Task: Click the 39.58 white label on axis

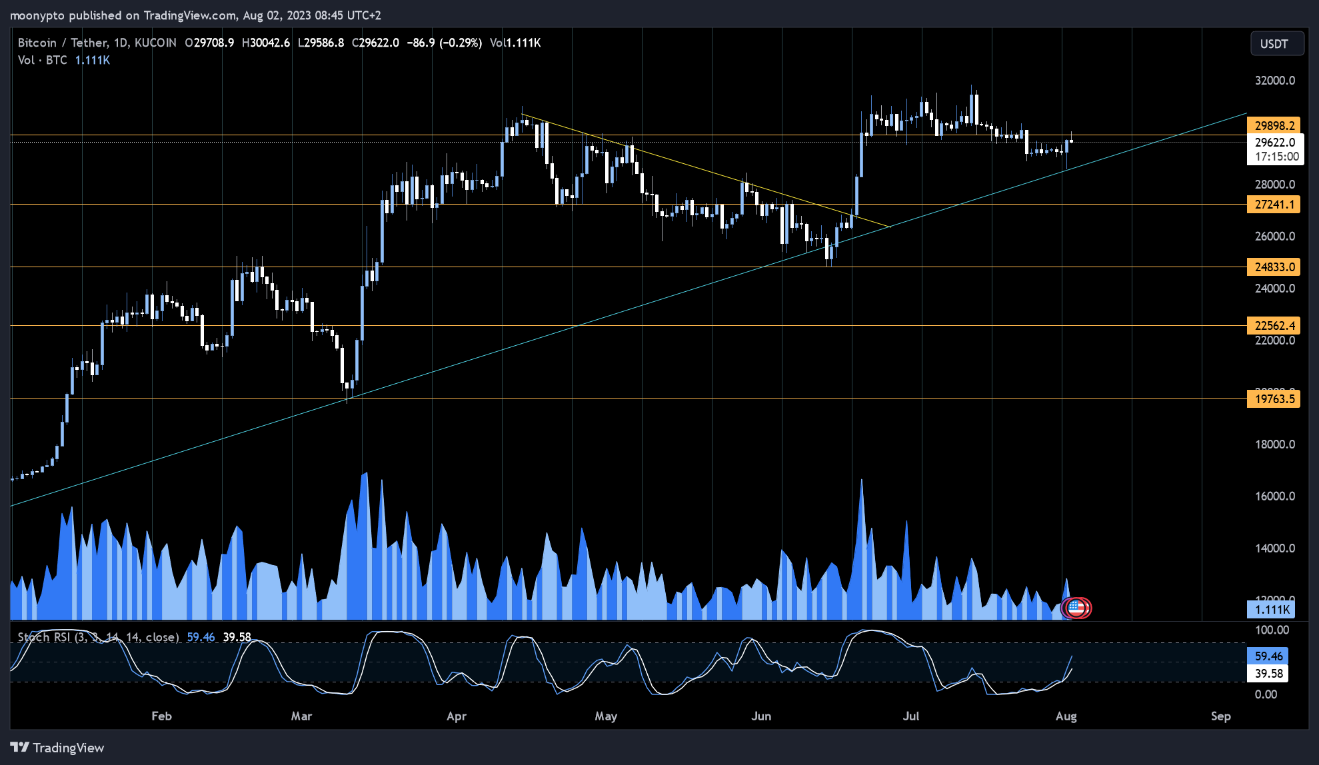Action: click(1268, 674)
